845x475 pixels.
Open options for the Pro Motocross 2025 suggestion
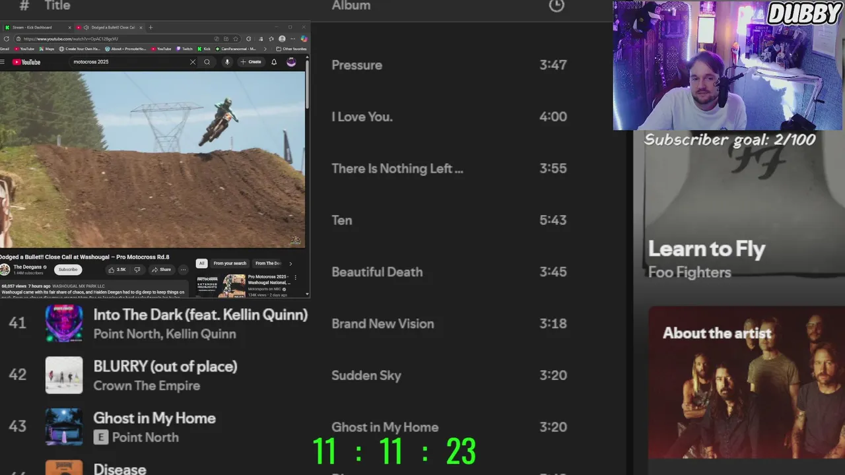[x=295, y=278]
